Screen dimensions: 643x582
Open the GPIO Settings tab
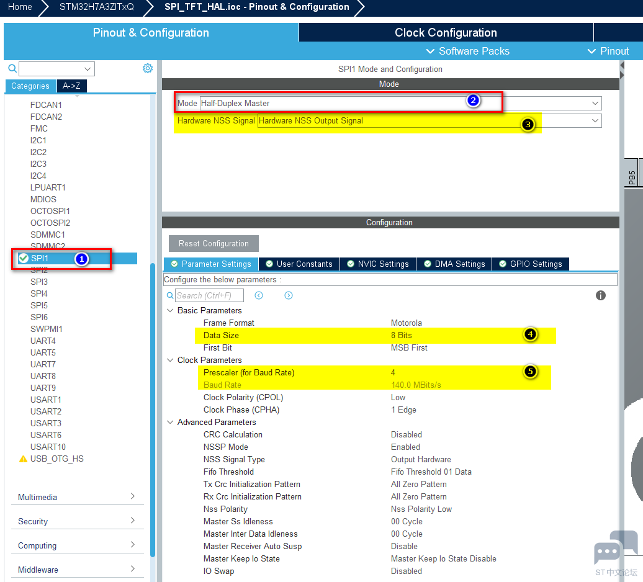pos(531,264)
